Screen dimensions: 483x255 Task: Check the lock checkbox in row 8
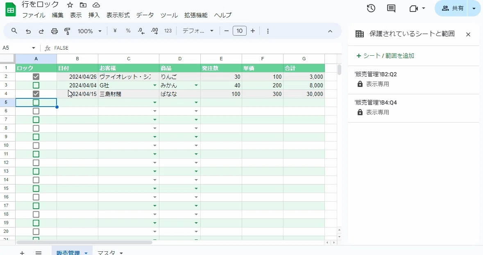tap(36, 128)
